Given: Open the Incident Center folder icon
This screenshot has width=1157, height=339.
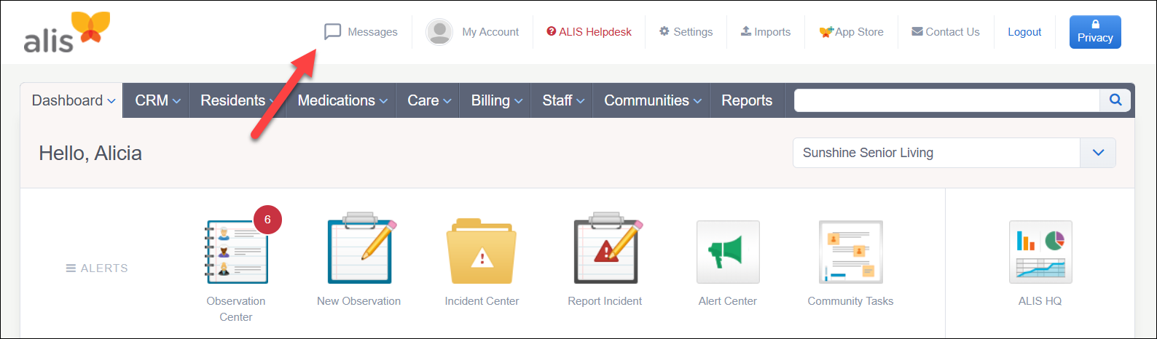Looking at the screenshot, I should click(x=482, y=252).
